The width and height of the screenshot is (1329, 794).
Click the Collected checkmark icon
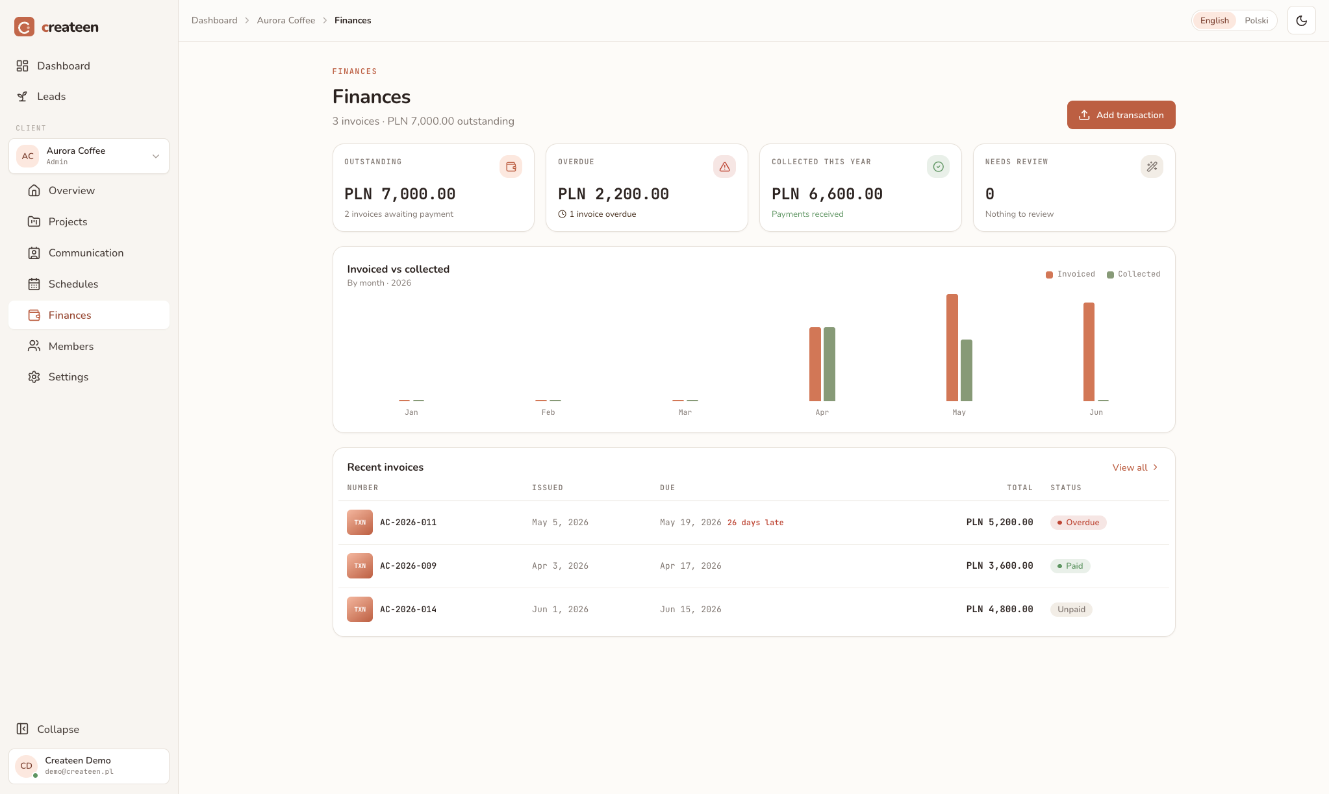938,167
